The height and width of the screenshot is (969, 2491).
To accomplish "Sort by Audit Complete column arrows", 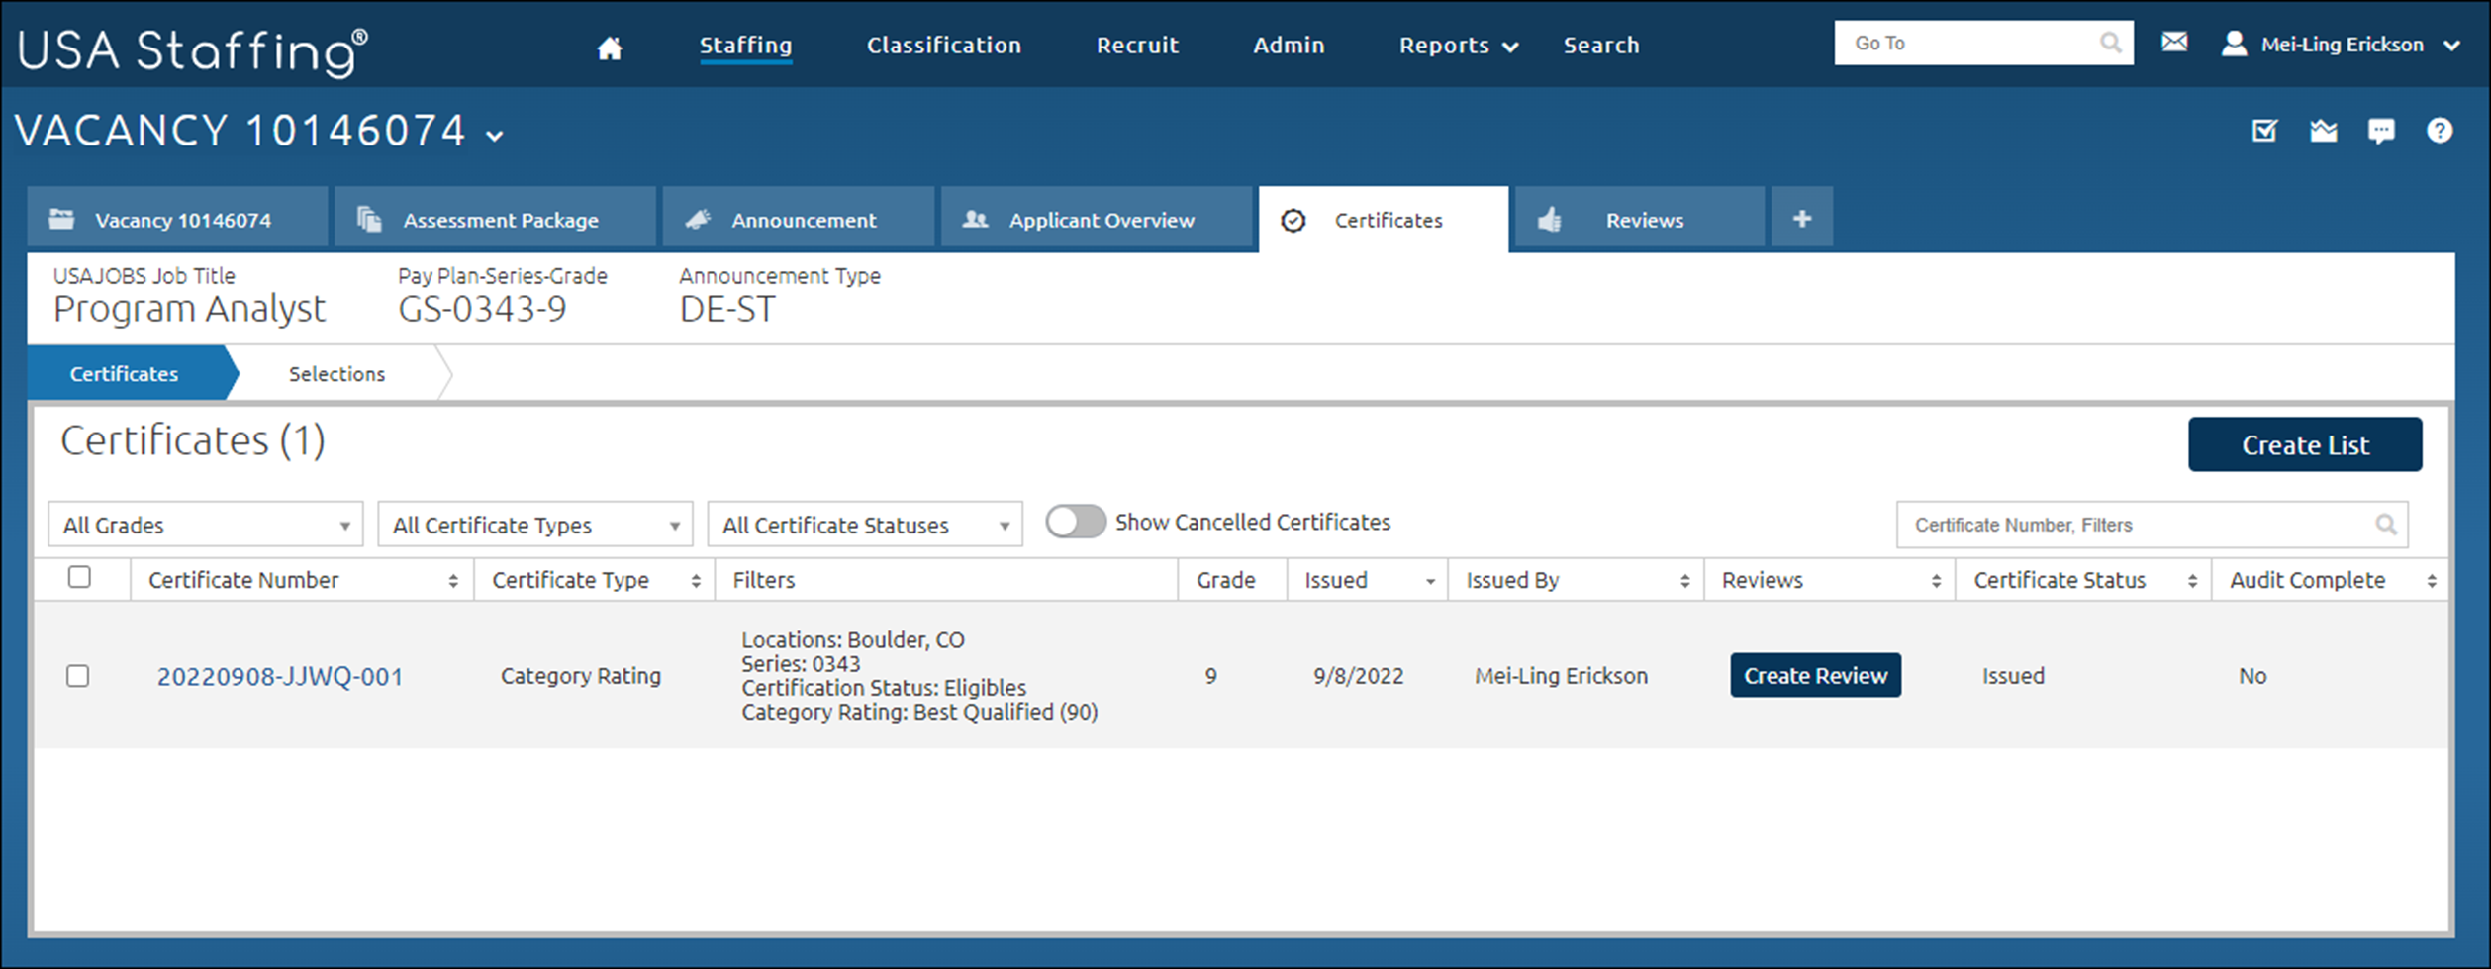I will coord(2432,581).
